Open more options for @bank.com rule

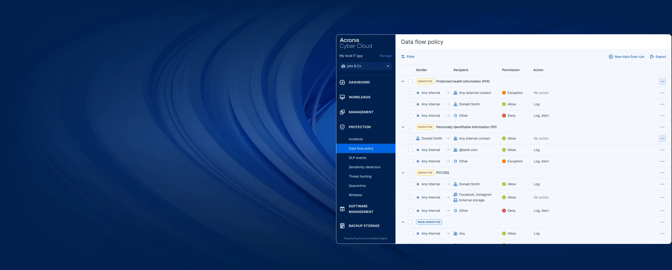[662, 150]
